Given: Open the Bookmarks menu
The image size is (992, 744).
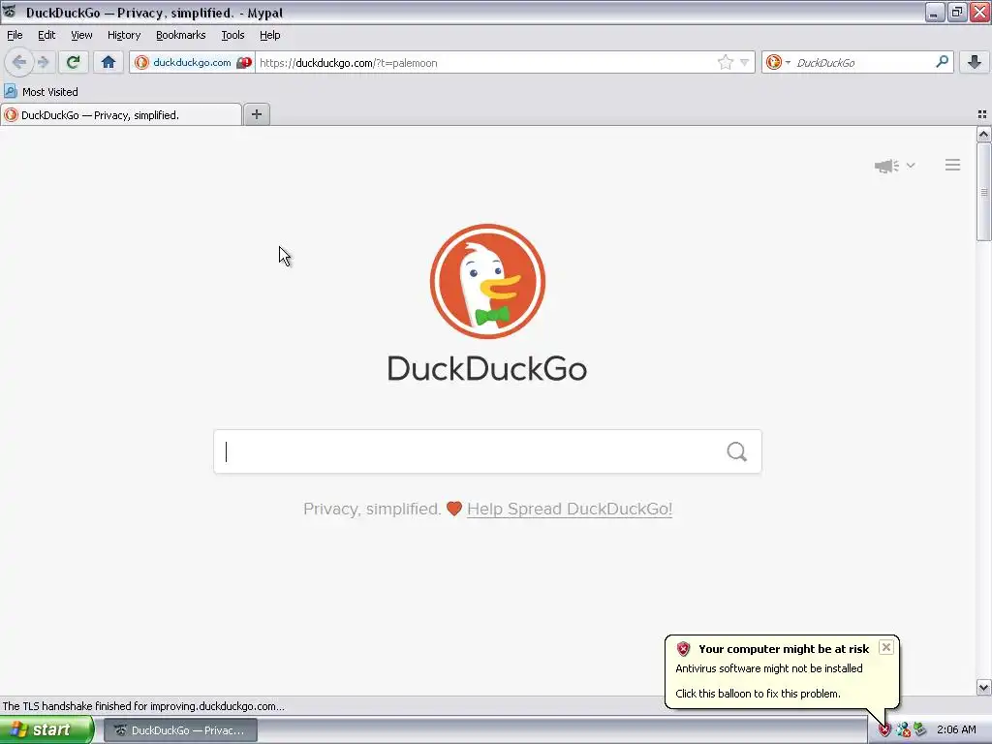Looking at the screenshot, I should click(180, 35).
